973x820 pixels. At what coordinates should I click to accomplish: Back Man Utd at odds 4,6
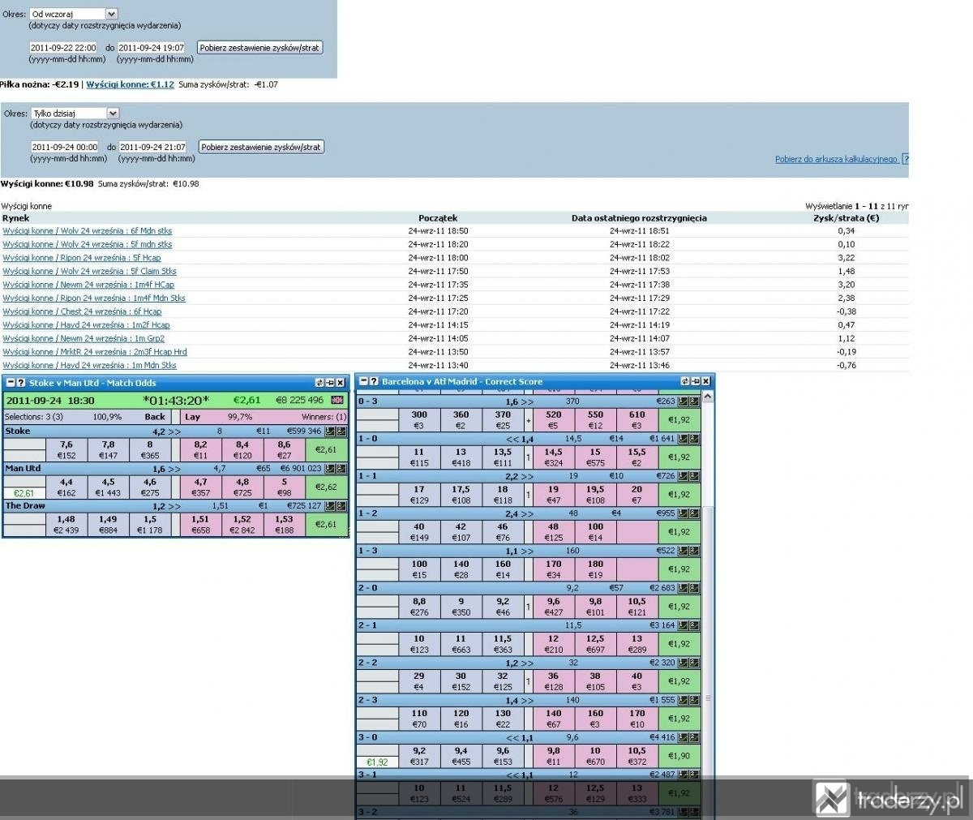(x=150, y=487)
